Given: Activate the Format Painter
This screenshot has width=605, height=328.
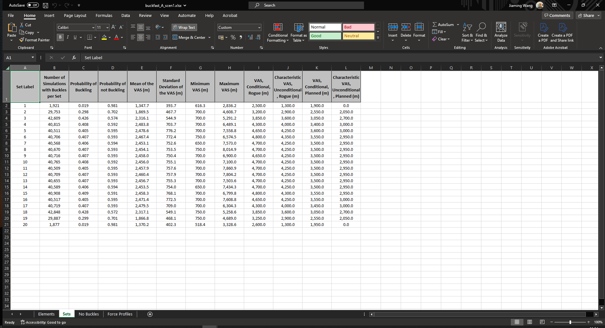Looking at the screenshot, I should (35, 40).
